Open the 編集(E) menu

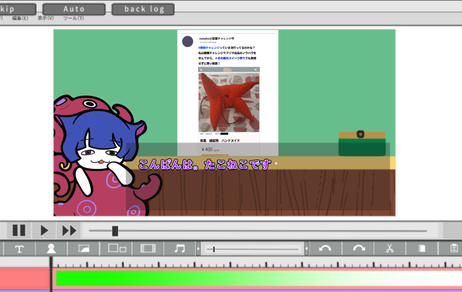pos(20,18)
